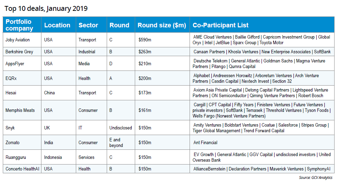The height and width of the screenshot is (181, 337).
Task: Click the Sector column header
Action: 88,25
